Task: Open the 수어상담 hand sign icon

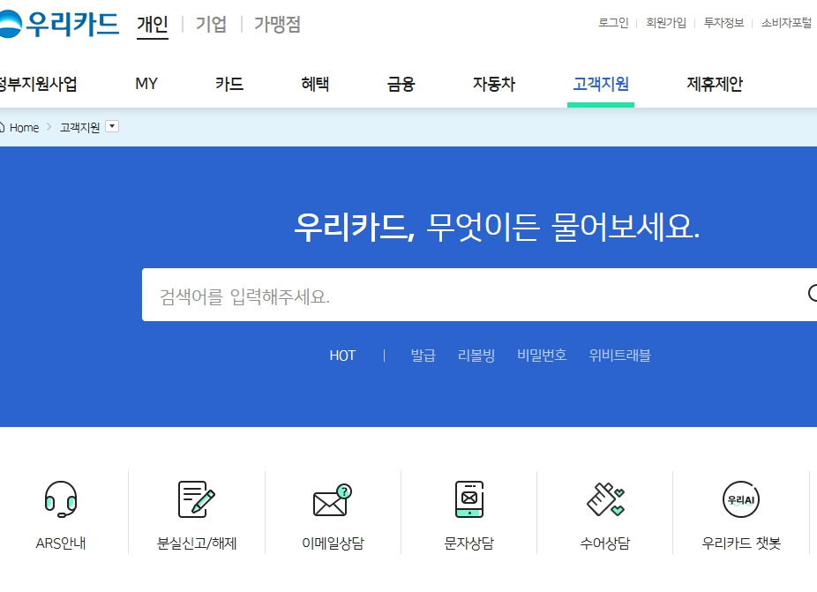Action: [605, 499]
